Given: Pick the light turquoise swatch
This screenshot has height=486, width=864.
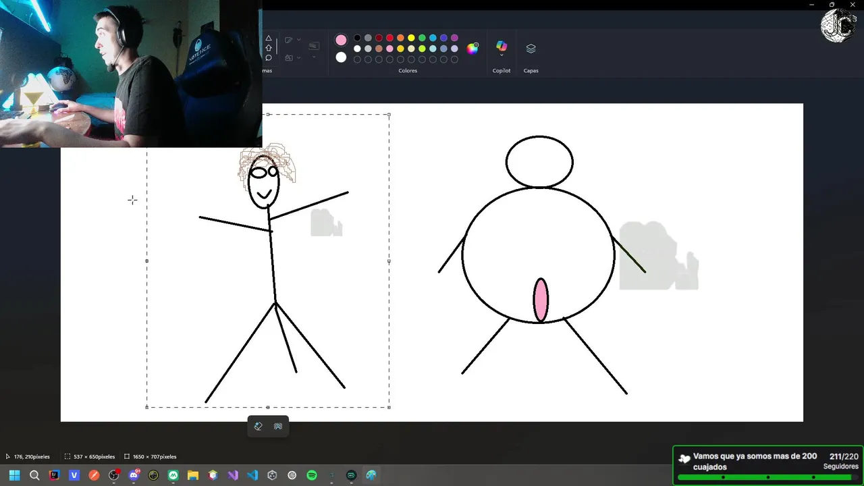Looking at the screenshot, I should click(433, 49).
